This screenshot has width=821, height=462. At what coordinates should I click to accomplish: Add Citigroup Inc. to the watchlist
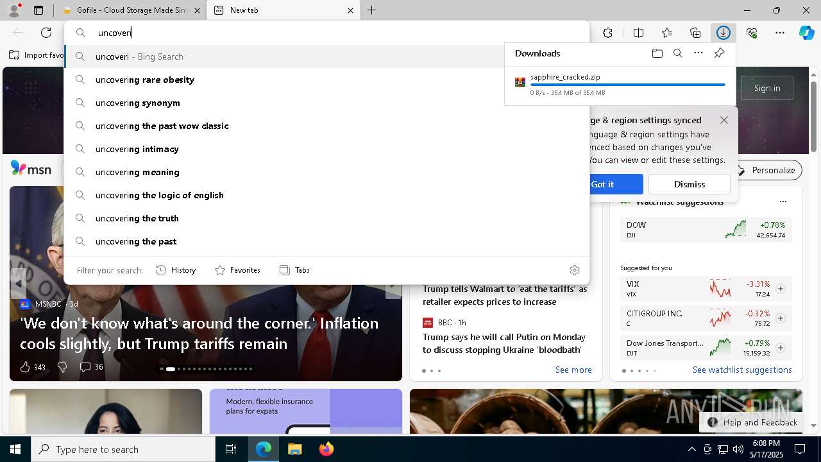[781, 318]
